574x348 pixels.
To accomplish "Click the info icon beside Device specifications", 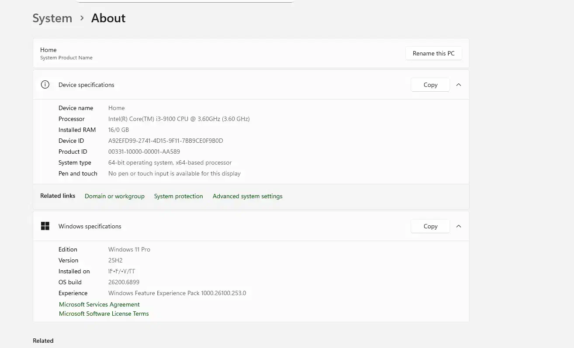I will tap(45, 85).
